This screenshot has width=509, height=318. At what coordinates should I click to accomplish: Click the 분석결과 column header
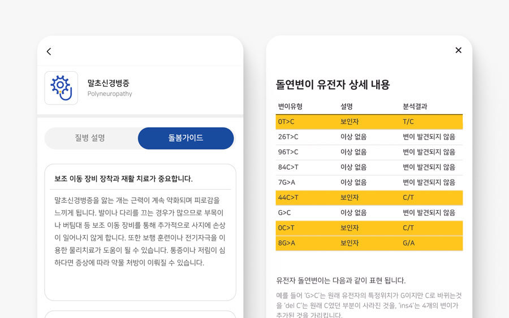tap(415, 106)
